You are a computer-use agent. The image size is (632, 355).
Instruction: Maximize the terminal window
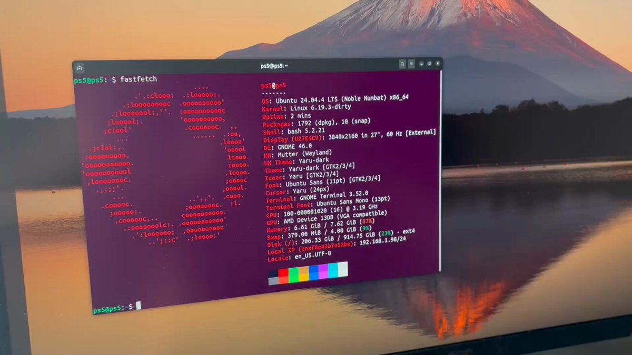(x=430, y=64)
